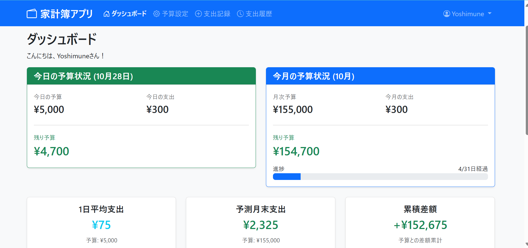The height and width of the screenshot is (248, 528).
Task: Click the page vertical scrollbar thumb
Action: point(526,80)
